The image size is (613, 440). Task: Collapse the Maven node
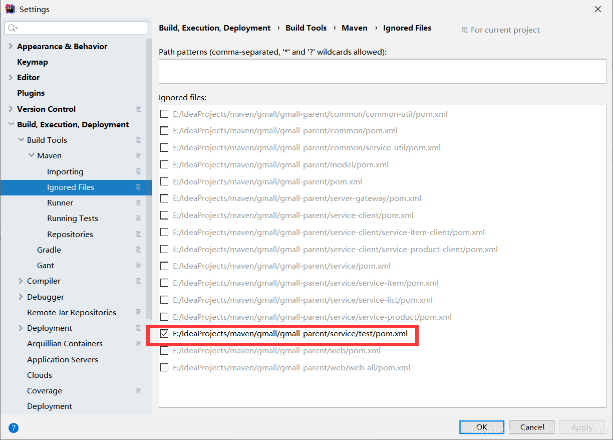[31, 155]
